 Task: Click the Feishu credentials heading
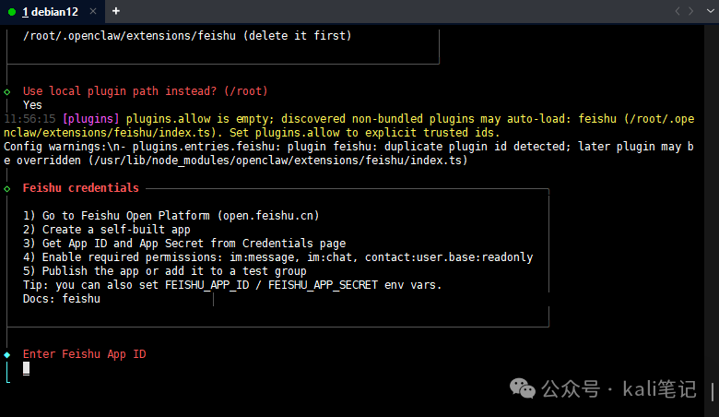(81, 188)
